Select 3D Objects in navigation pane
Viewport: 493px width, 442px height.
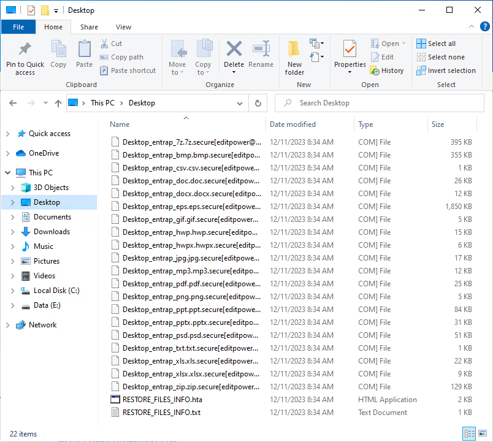pos(51,188)
